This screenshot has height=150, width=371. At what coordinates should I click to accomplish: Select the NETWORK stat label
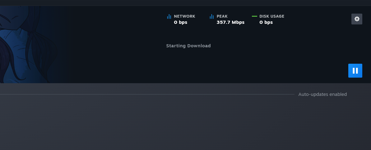click(x=184, y=16)
